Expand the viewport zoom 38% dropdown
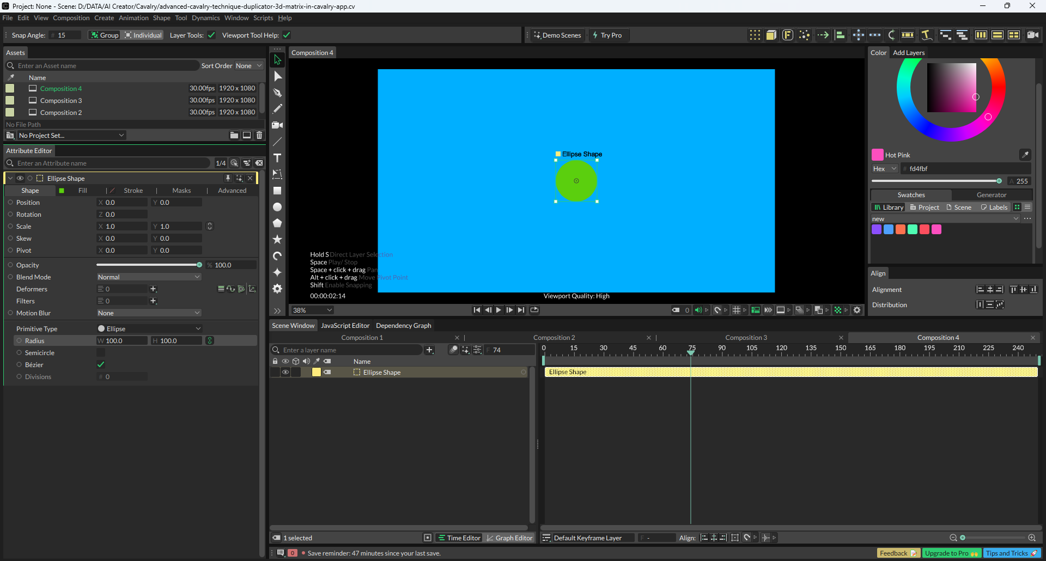This screenshot has width=1046, height=561. (x=312, y=310)
